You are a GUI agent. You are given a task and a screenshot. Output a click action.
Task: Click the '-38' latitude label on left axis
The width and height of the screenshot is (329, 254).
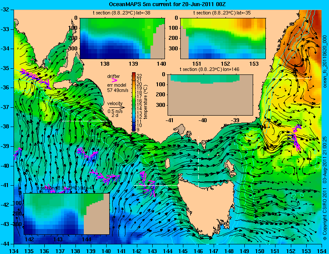tap(5, 127)
